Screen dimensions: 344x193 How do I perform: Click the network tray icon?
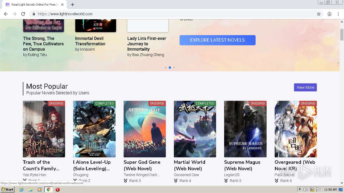[x=312, y=190]
